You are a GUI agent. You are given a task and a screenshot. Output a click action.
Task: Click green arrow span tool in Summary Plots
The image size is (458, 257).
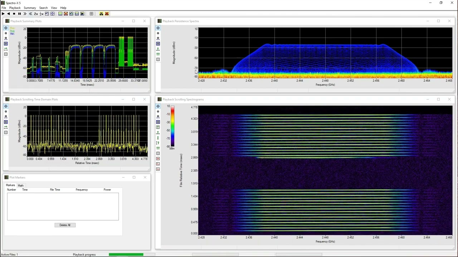click(x=6, y=49)
